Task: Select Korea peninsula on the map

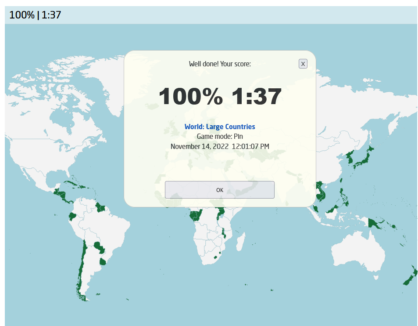Action: pos(350,157)
